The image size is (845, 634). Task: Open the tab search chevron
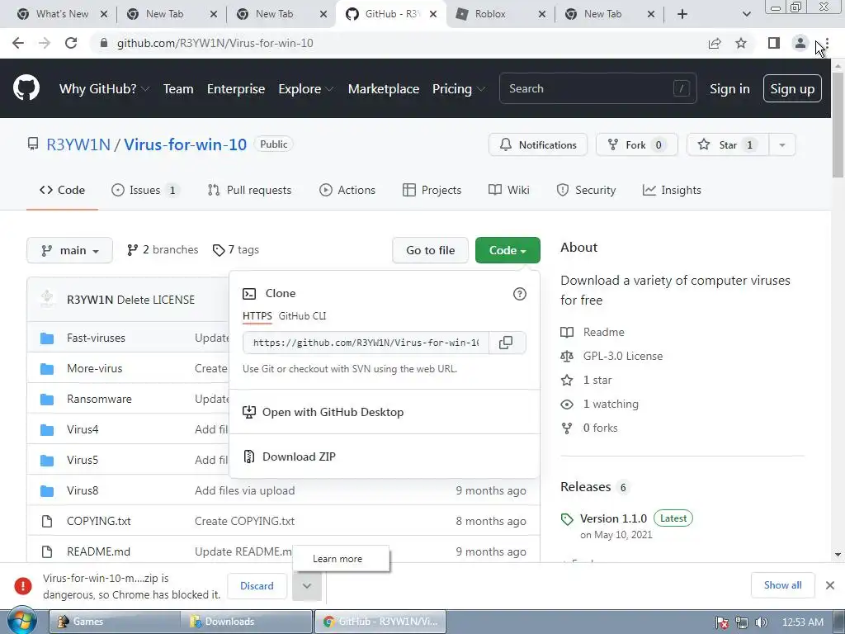[x=746, y=14]
